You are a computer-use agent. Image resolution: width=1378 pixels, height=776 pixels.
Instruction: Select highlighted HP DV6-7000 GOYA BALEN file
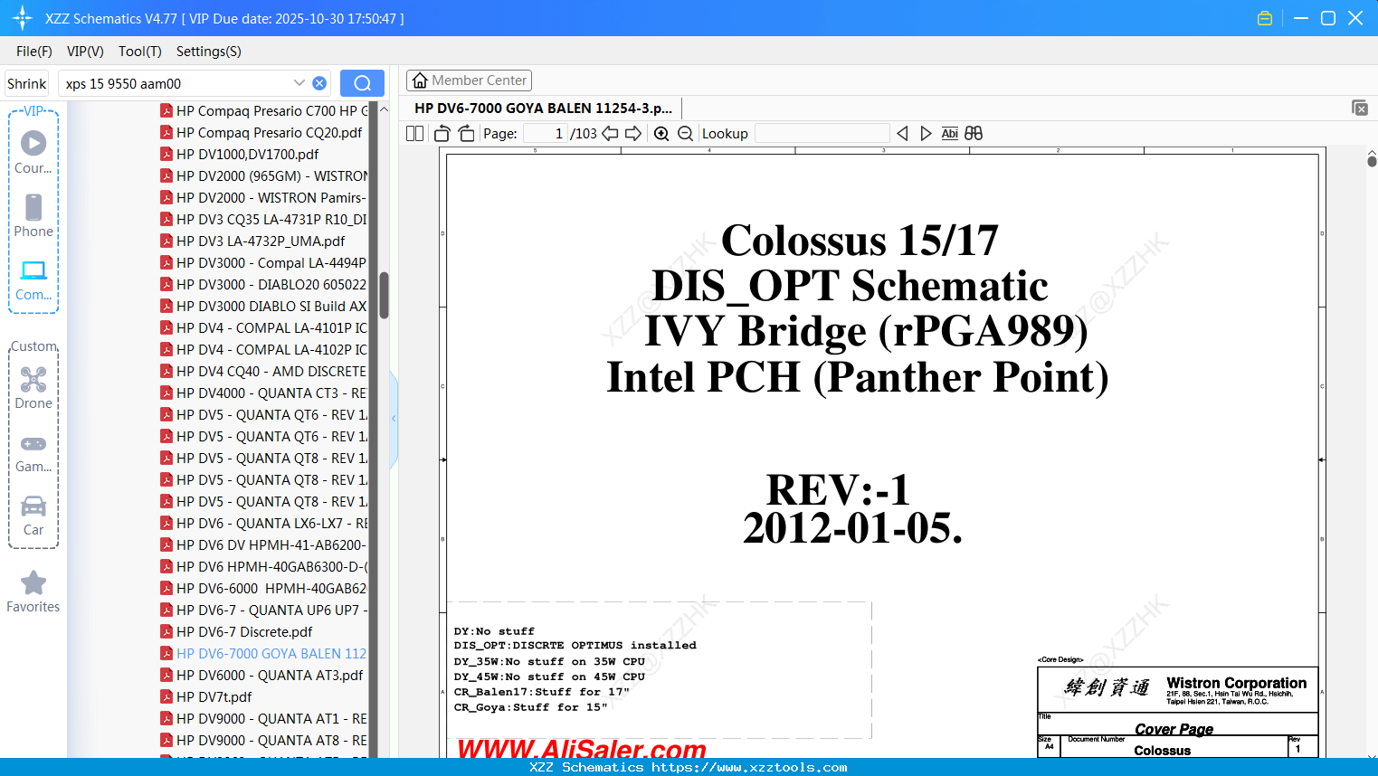264,653
